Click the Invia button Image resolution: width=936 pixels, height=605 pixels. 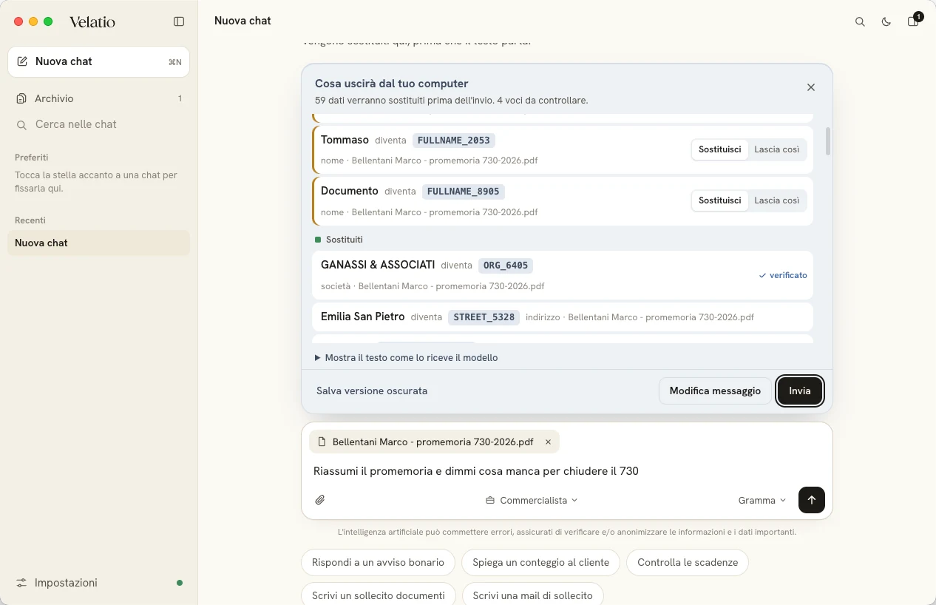click(799, 391)
